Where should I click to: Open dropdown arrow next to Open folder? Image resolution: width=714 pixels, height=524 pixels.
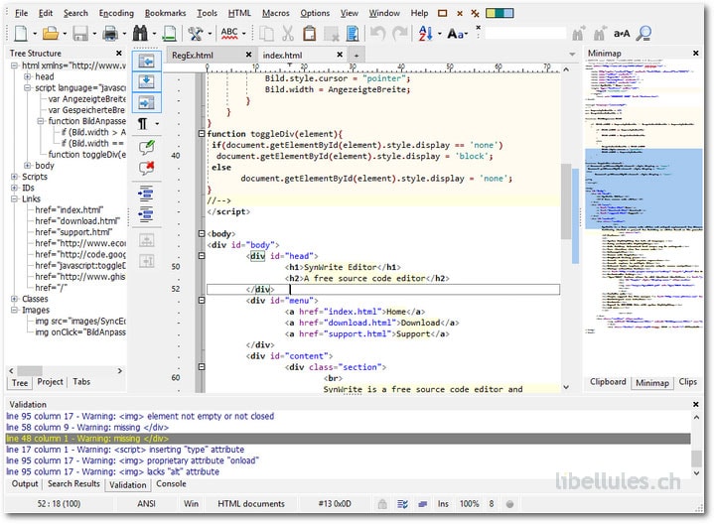65,34
